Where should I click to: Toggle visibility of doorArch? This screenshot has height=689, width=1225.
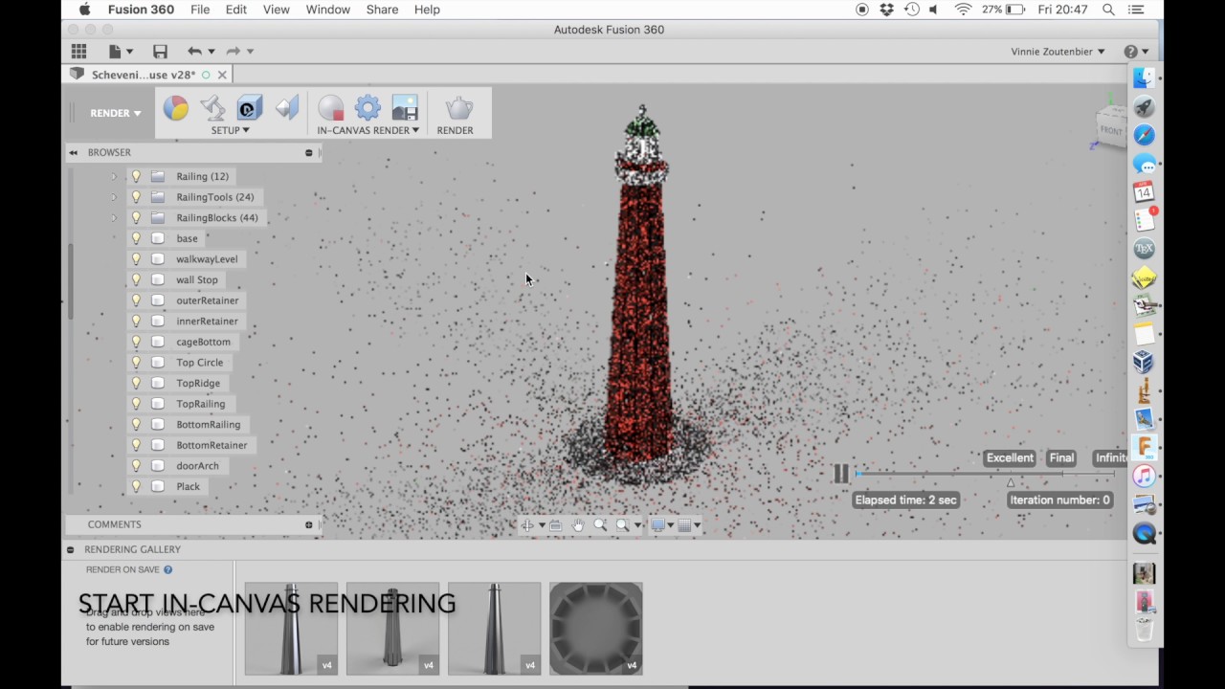pyautogui.click(x=136, y=466)
